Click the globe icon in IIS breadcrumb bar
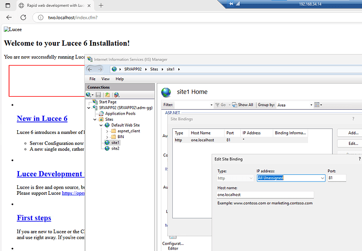The height and width of the screenshot is (251, 362). click(x=114, y=69)
